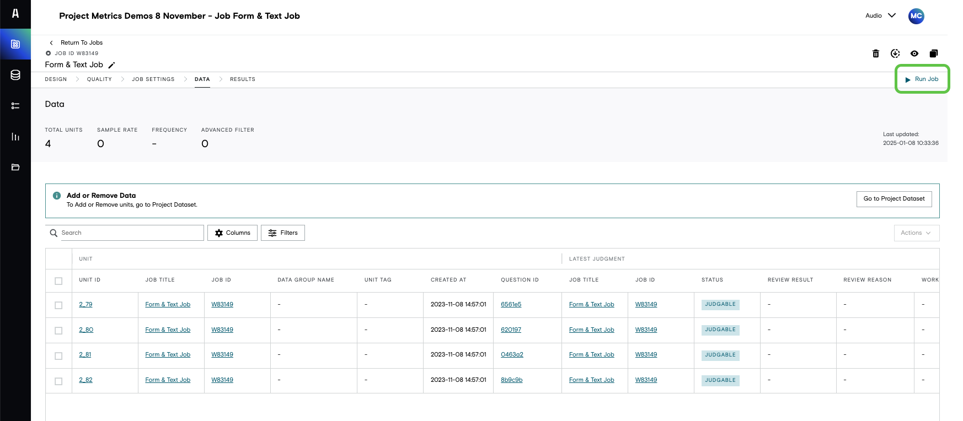Screen dimensions: 963x421
Task: Switch to the Quality tab
Action: click(x=99, y=79)
